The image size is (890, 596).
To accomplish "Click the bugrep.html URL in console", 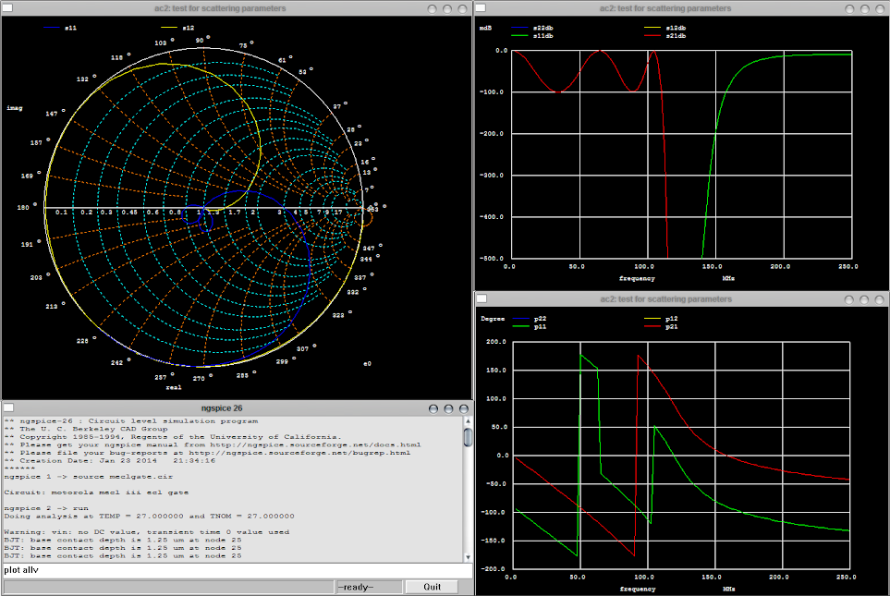I will [299, 453].
